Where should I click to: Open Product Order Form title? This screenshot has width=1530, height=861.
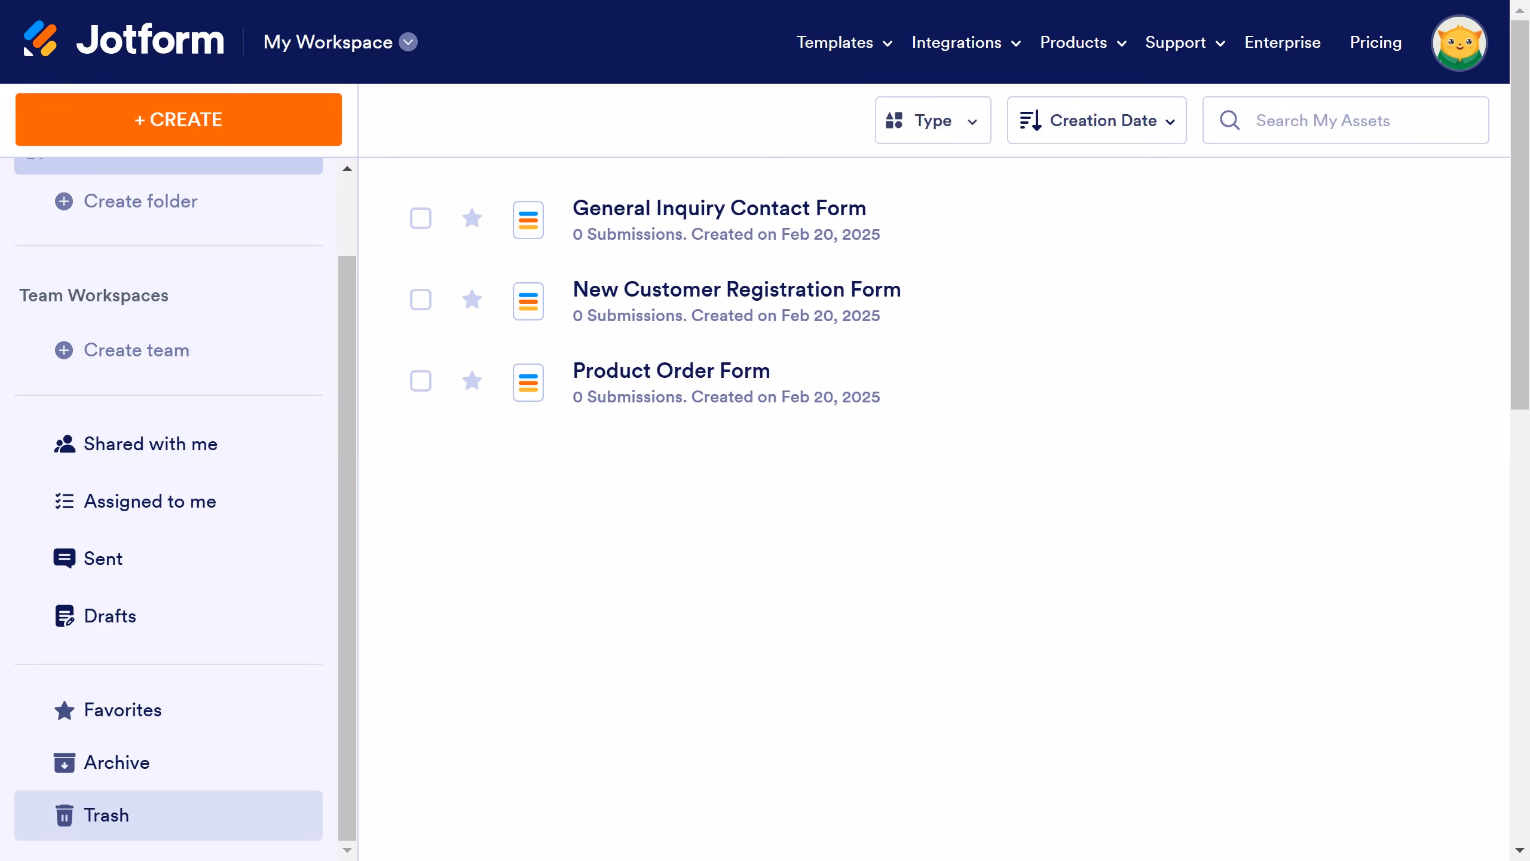(671, 371)
